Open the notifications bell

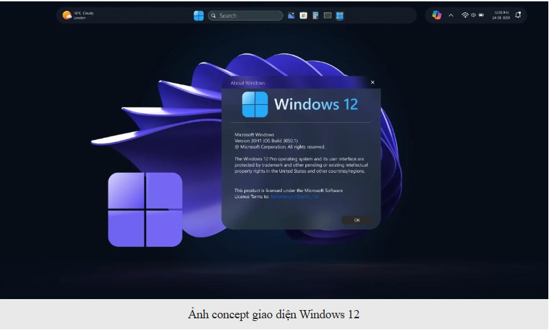pos(518,15)
